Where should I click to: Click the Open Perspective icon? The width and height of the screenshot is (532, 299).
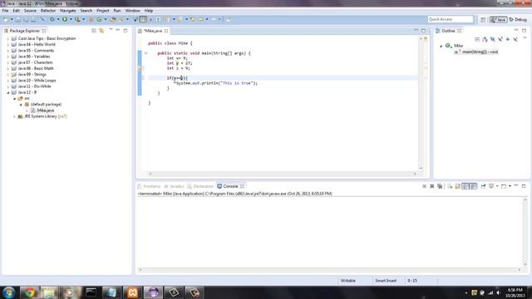tap(483, 20)
